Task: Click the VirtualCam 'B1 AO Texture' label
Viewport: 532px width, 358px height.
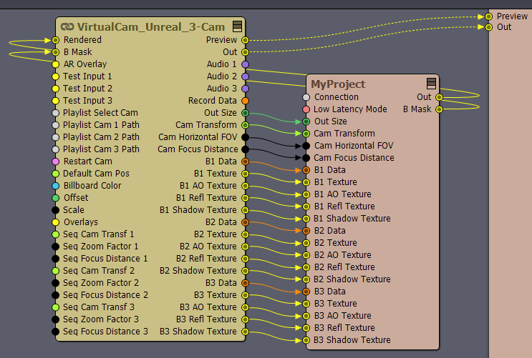Action: click(x=208, y=186)
